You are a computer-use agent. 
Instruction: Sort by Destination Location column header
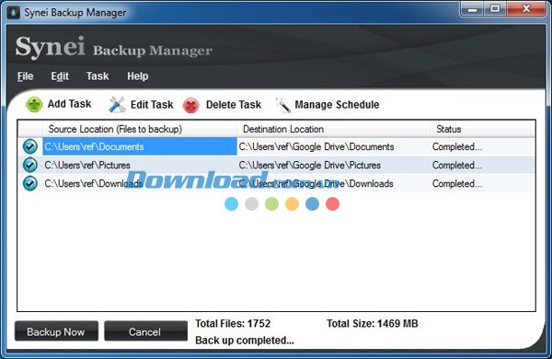click(x=333, y=129)
